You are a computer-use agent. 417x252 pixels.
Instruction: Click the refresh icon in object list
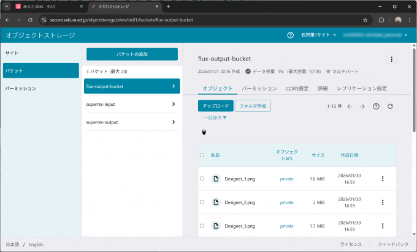tap(390, 106)
